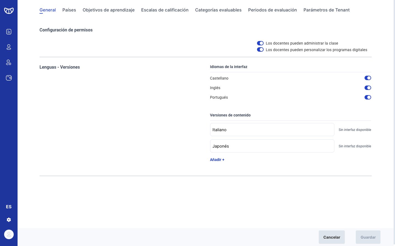Click the ES language selector
395x246 pixels.
point(9,207)
